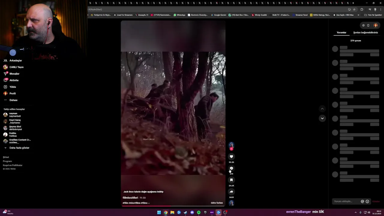
Task: Show hidden bookmarks with the double chevron
Action: [358, 15]
